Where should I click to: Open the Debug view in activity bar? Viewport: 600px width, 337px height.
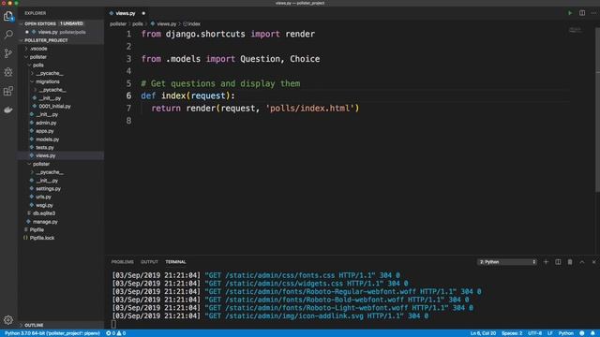(x=8, y=72)
